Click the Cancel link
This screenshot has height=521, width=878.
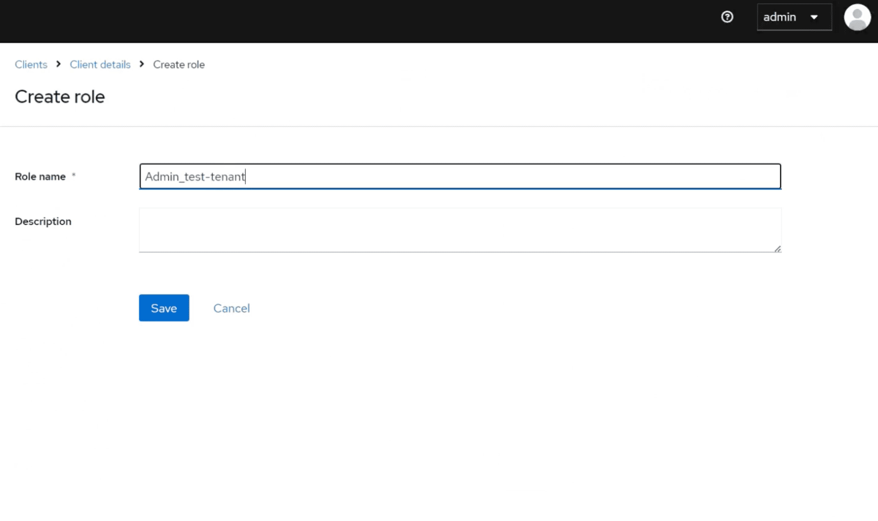[231, 308]
